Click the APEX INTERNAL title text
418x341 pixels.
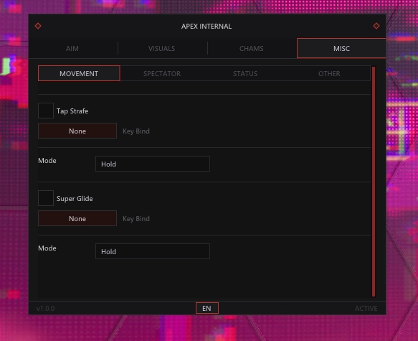pyautogui.click(x=206, y=26)
